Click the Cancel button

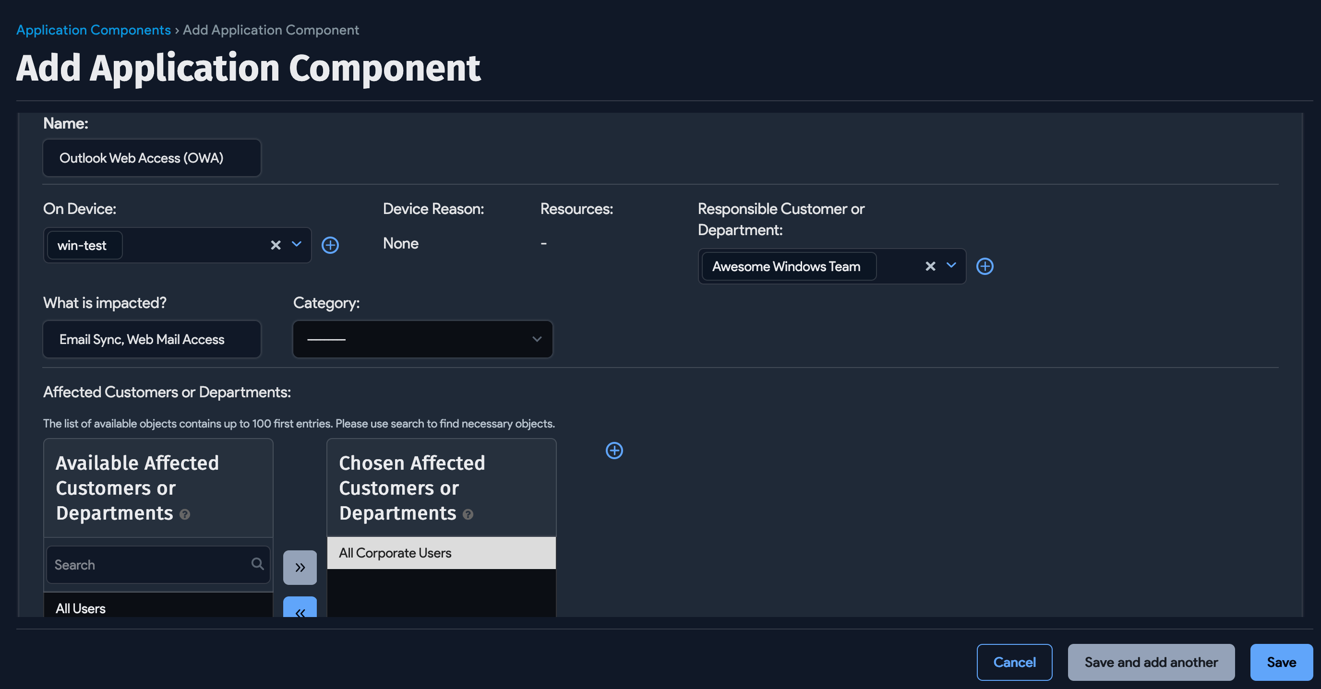[x=1014, y=662]
